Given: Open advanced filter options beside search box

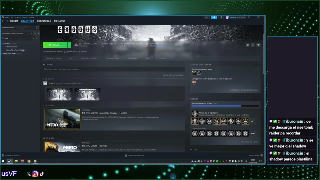Looking at the screenshot, I should (x=37, y=38).
